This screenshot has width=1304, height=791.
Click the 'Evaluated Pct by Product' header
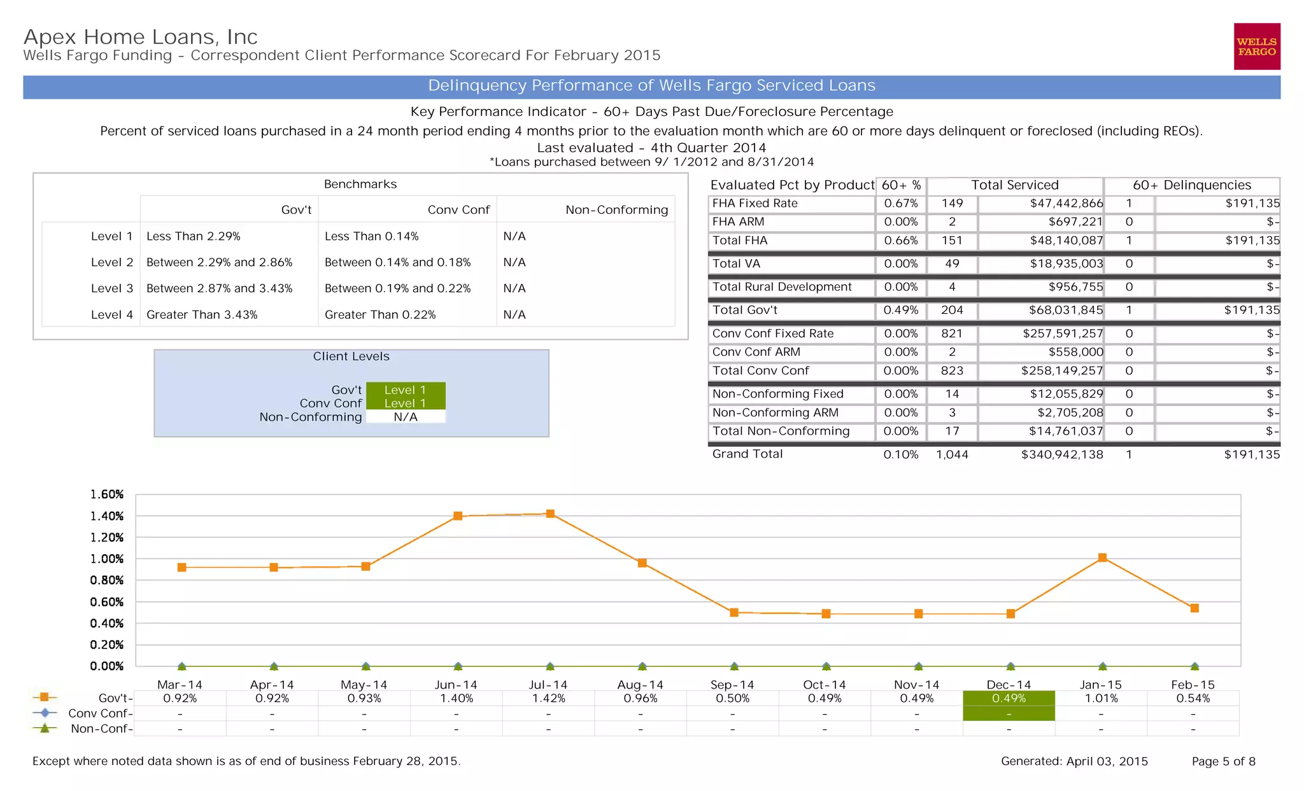pyautogui.click(x=792, y=185)
